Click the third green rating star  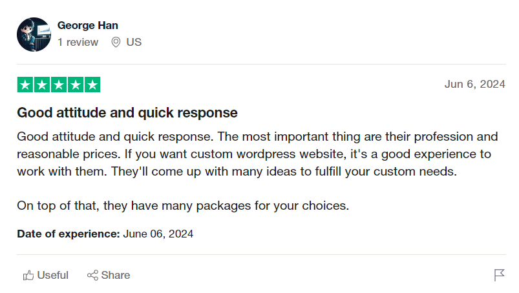pyautogui.click(x=59, y=85)
